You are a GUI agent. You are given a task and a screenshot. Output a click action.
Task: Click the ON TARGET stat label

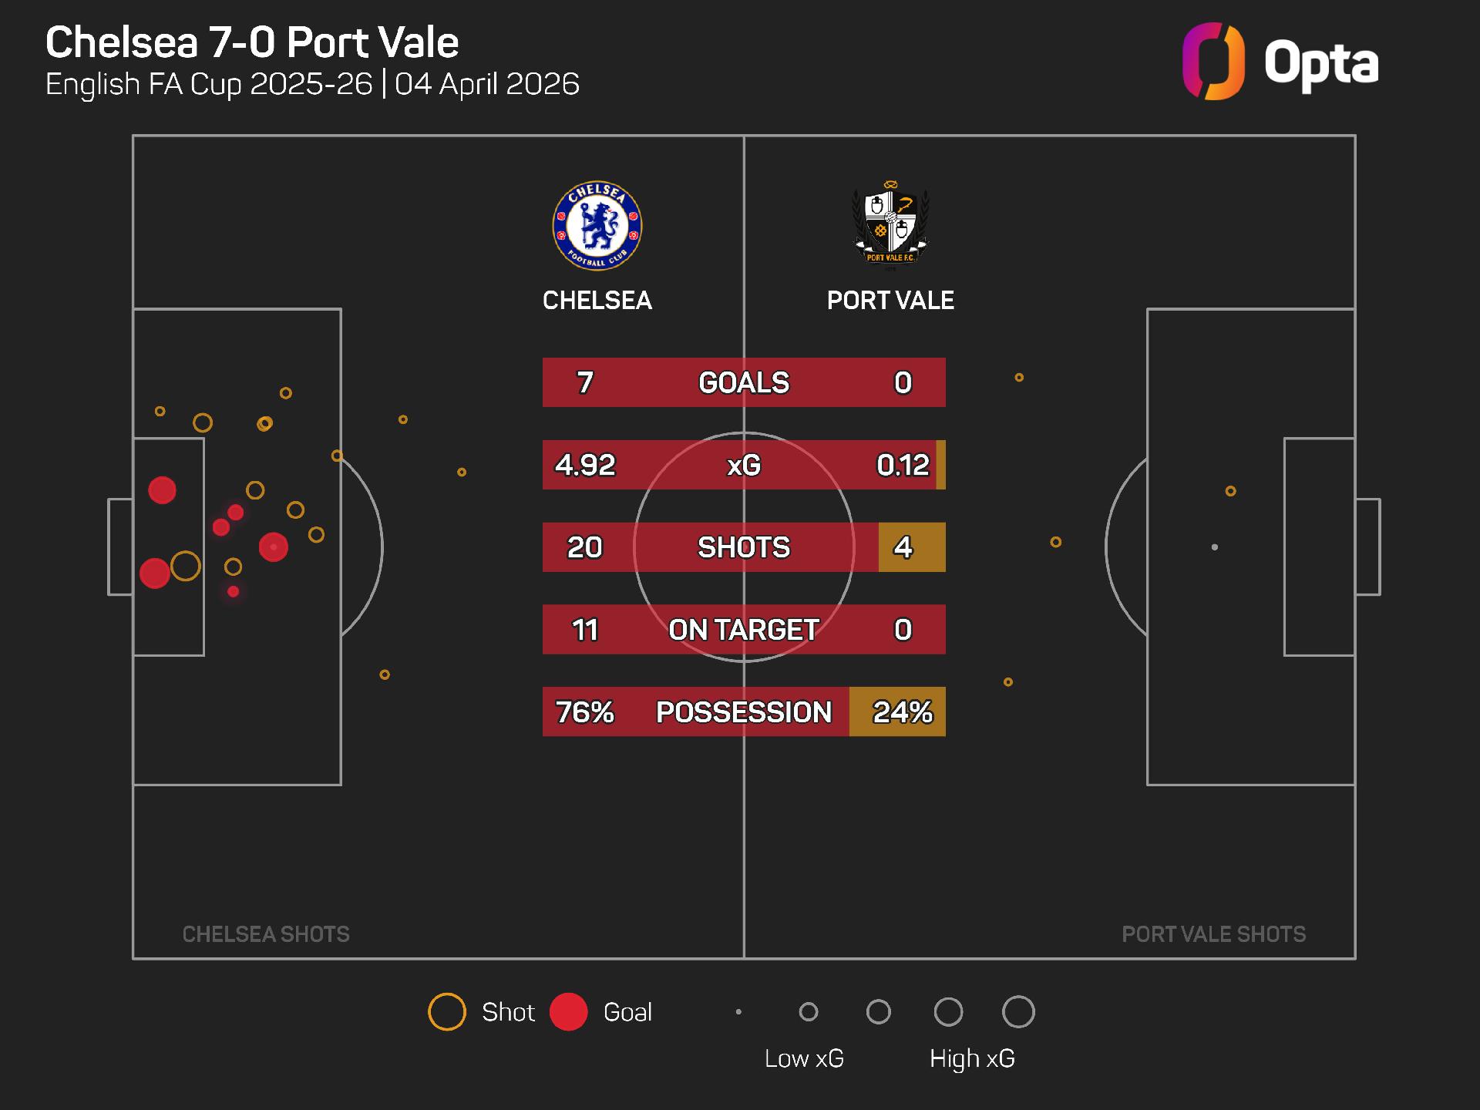(744, 630)
